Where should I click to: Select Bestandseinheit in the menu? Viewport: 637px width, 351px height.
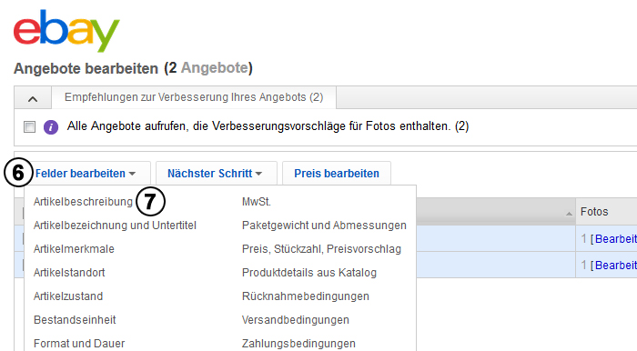click(75, 320)
